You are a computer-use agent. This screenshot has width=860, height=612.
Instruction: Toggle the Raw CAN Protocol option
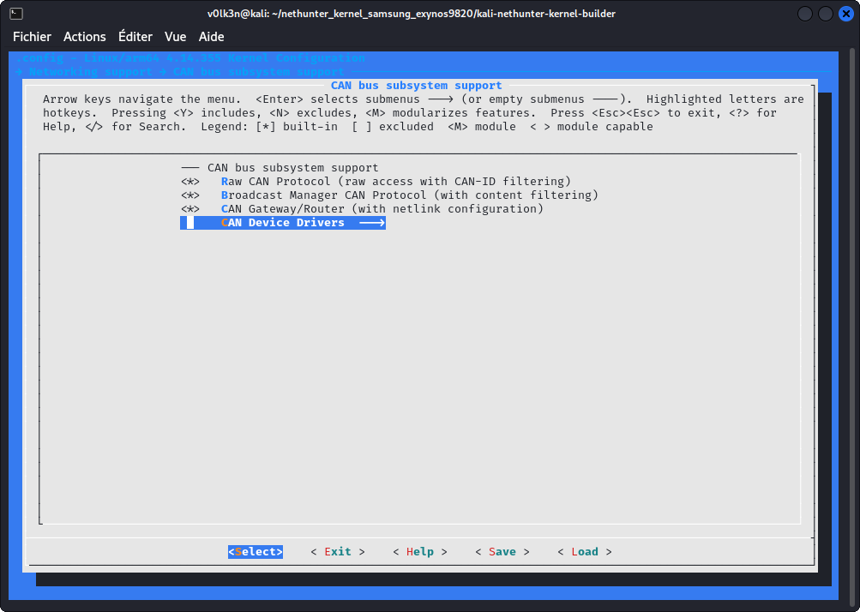coord(394,182)
